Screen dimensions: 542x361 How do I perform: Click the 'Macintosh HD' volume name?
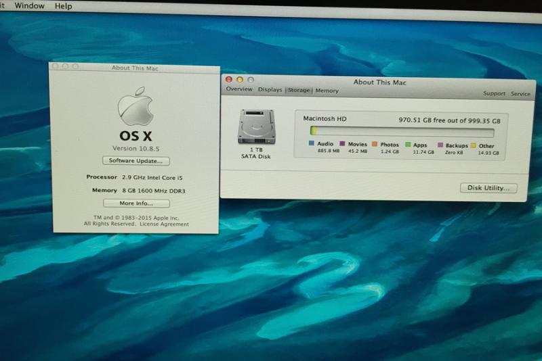tap(325, 118)
